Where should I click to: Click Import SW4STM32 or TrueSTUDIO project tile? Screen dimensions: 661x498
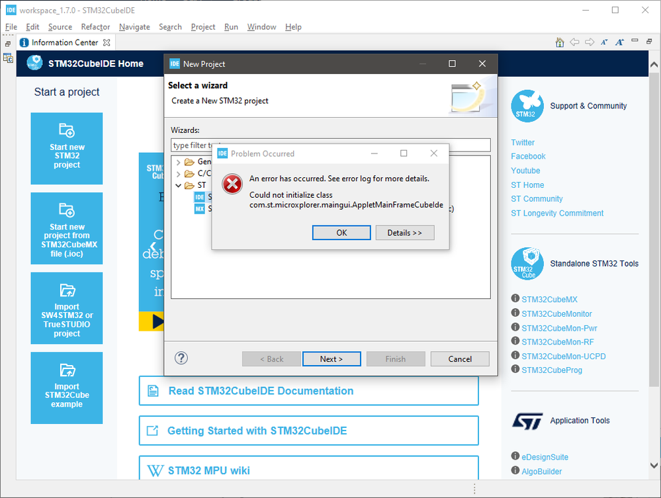click(67, 308)
